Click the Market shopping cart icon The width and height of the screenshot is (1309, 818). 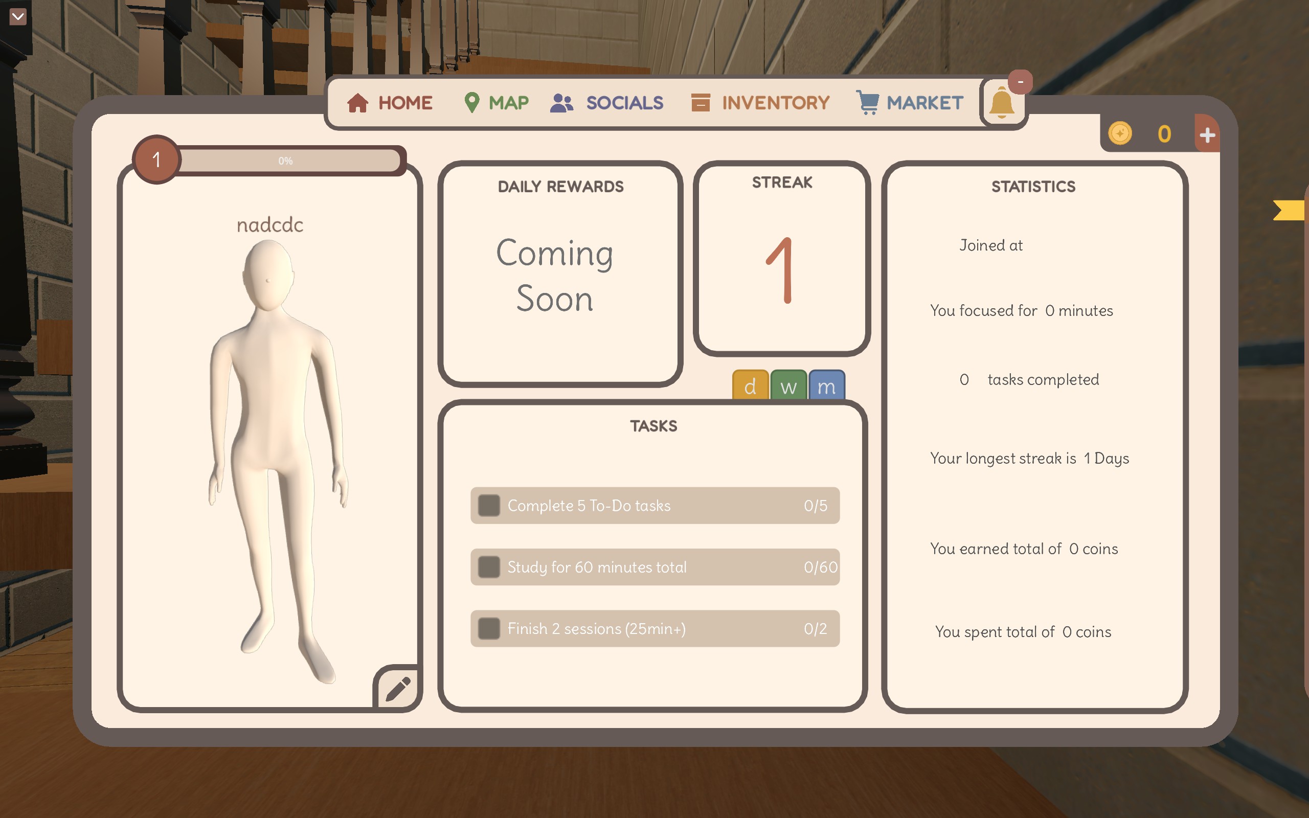[868, 102]
